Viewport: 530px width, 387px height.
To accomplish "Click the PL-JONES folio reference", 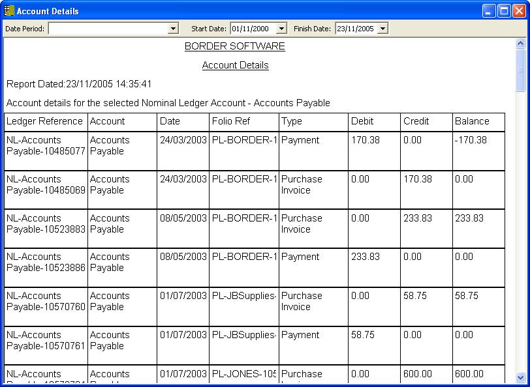I will click(244, 374).
